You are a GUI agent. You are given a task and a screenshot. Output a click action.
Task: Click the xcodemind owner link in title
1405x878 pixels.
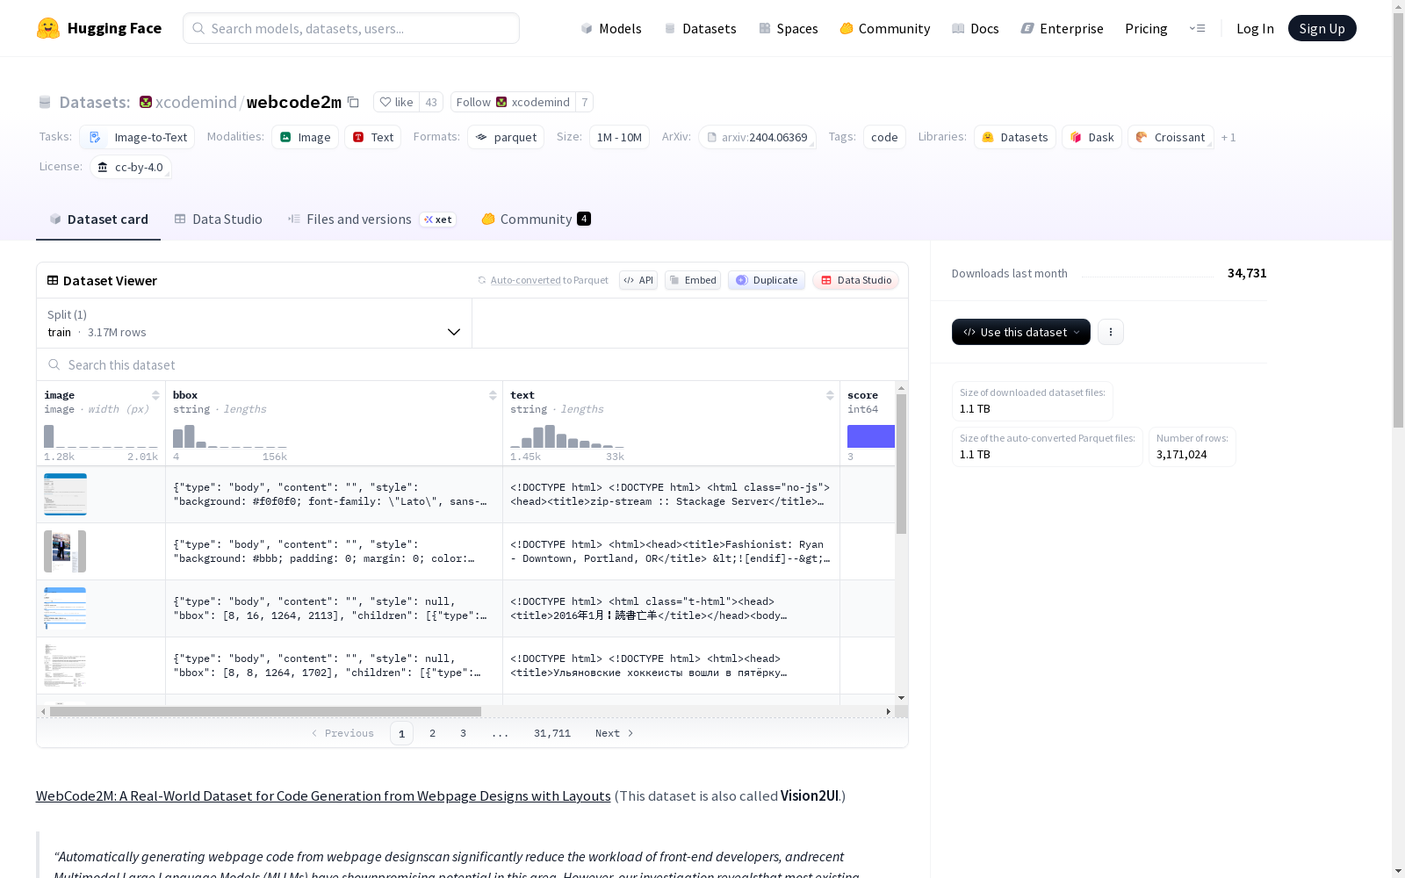tap(196, 102)
